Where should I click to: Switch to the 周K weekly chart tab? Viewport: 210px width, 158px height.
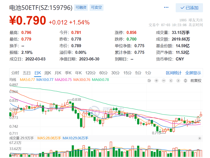48,73
